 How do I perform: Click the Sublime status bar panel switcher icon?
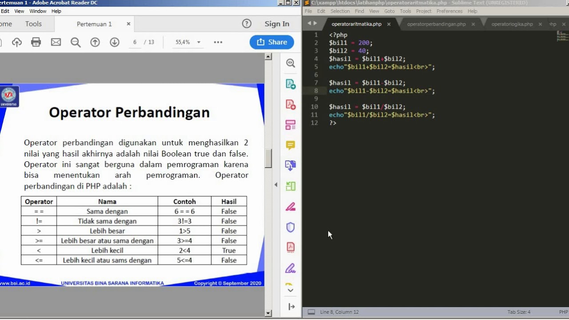(x=312, y=312)
